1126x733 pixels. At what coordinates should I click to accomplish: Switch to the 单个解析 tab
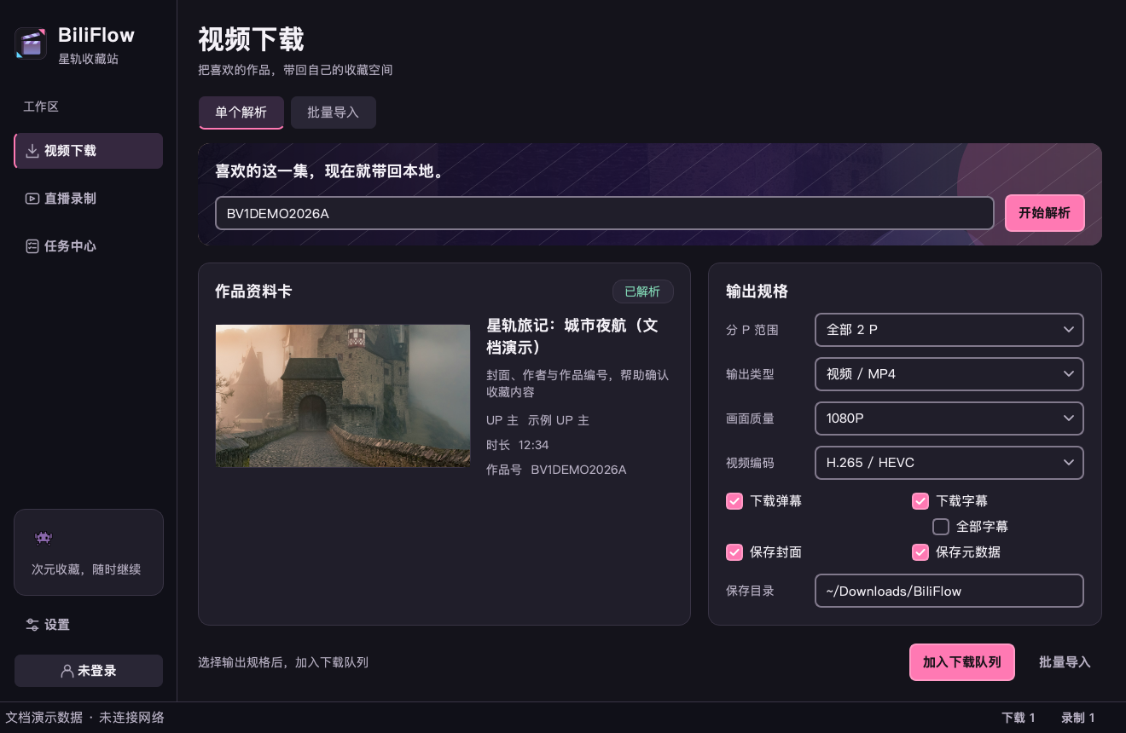point(241,113)
